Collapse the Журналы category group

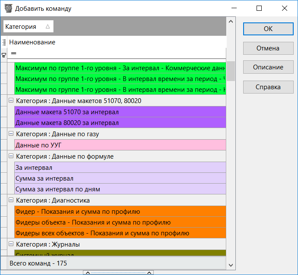[11, 244]
